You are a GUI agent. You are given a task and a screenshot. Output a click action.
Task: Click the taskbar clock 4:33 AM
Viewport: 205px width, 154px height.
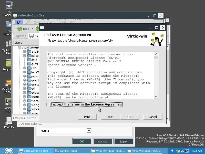[197, 151]
